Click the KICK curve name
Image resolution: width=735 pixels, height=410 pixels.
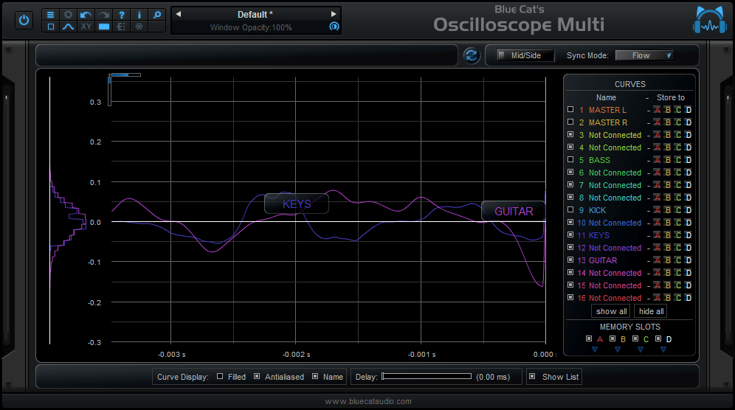pos(597,210)
